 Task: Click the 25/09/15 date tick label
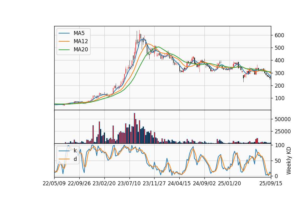coord(271,184)
